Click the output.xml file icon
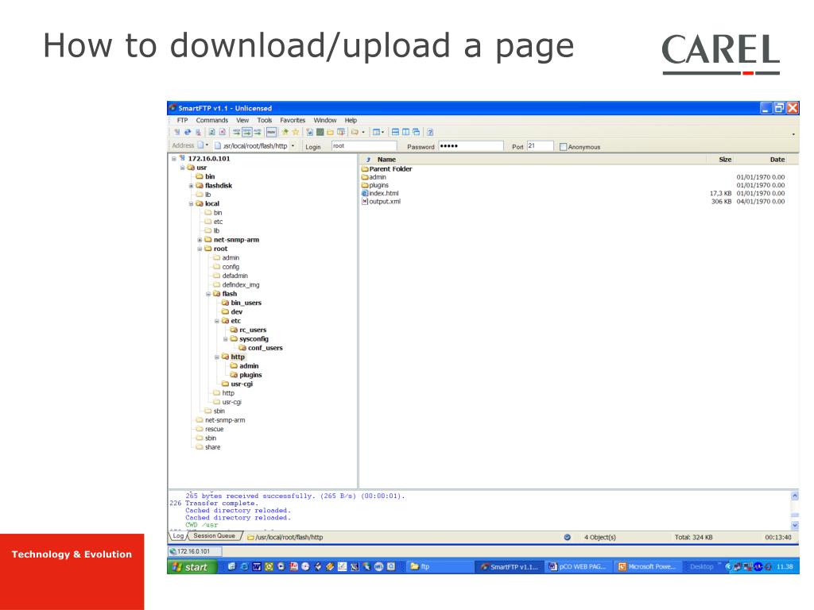The image size is (814, 610). point(364,201)
